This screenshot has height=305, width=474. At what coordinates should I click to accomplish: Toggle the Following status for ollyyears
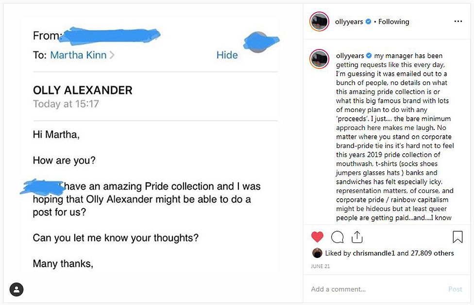click(x=394, y=21)
